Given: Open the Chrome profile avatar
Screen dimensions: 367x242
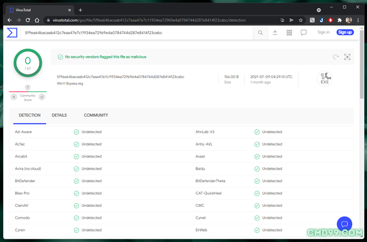Looking at the screenshot, I should [349, 20].
